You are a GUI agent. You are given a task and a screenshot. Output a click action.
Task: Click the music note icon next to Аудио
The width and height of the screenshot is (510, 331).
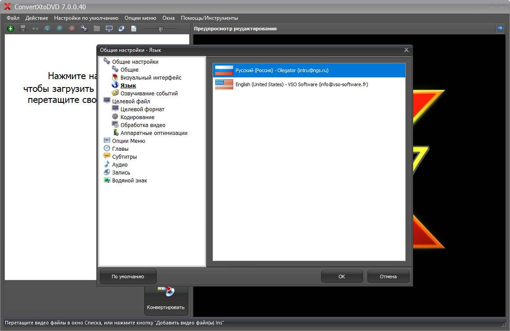106,164
